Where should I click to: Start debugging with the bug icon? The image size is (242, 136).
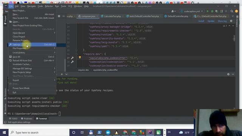pos(212,11)
